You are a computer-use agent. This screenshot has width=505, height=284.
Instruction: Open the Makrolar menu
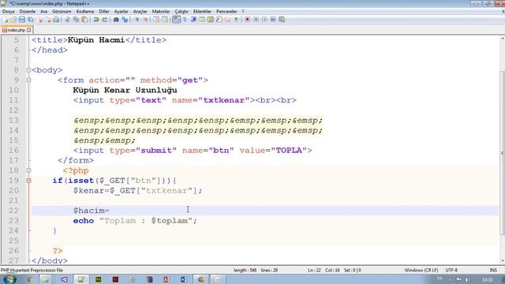[x=161, y=12]
